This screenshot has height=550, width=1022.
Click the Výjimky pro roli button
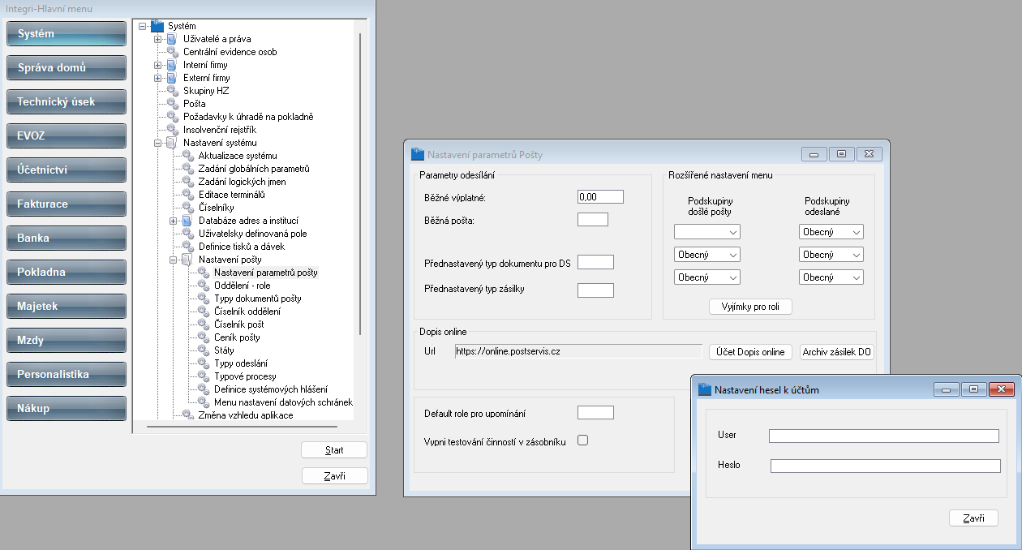[750, 307]
